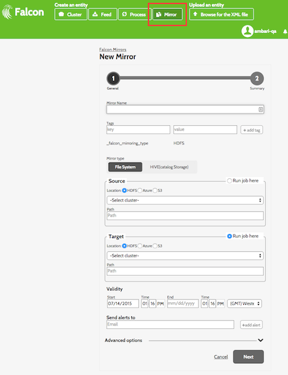Open notifications bell icon
Viewport: 288px width, 375px height.
pyautogui.click(x=285, y=32)
